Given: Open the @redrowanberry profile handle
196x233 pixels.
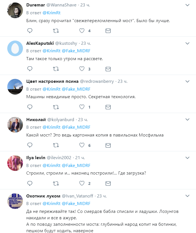Looking at the screenshot, I should point(97,81).
